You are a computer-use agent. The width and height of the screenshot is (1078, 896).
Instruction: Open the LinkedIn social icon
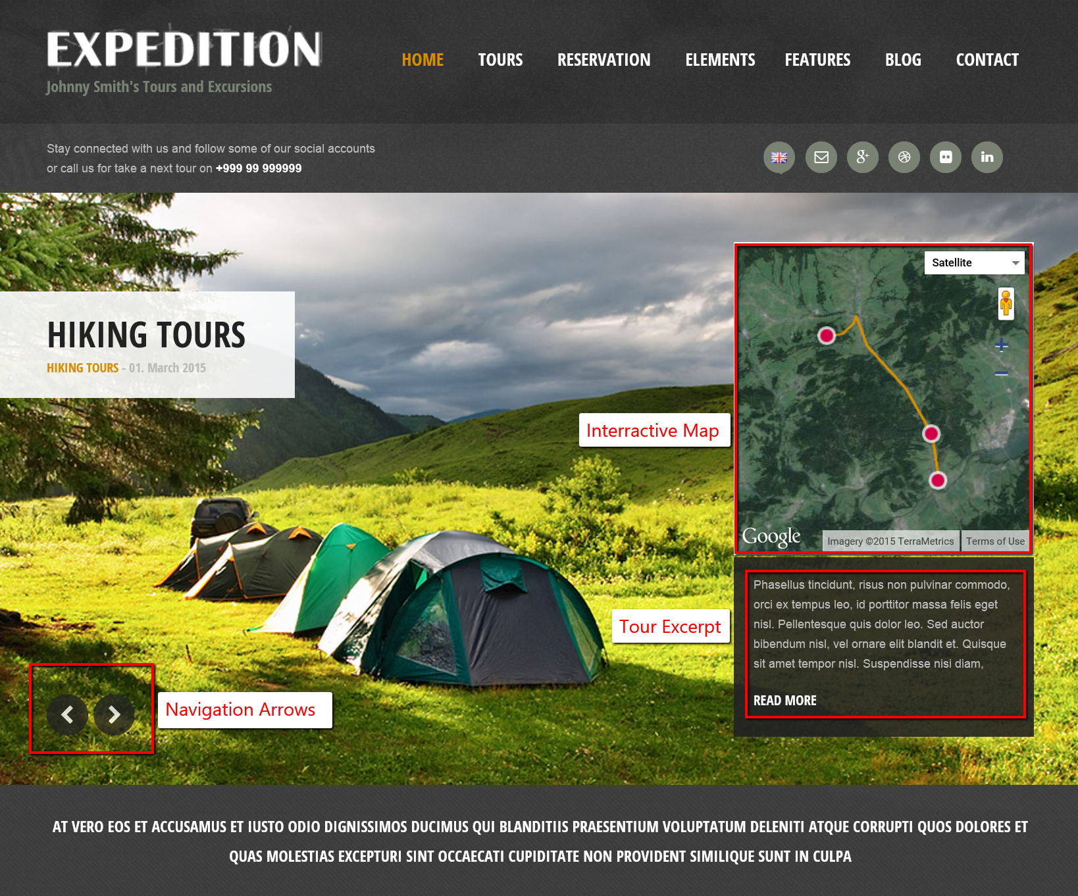click(987, 157)
